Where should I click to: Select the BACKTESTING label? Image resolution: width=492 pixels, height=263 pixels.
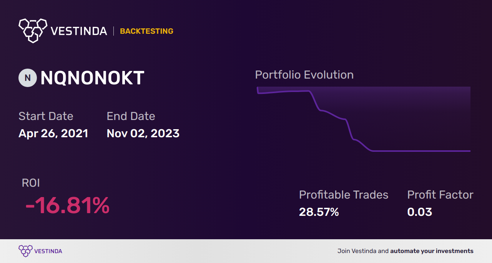pos(146,31)
